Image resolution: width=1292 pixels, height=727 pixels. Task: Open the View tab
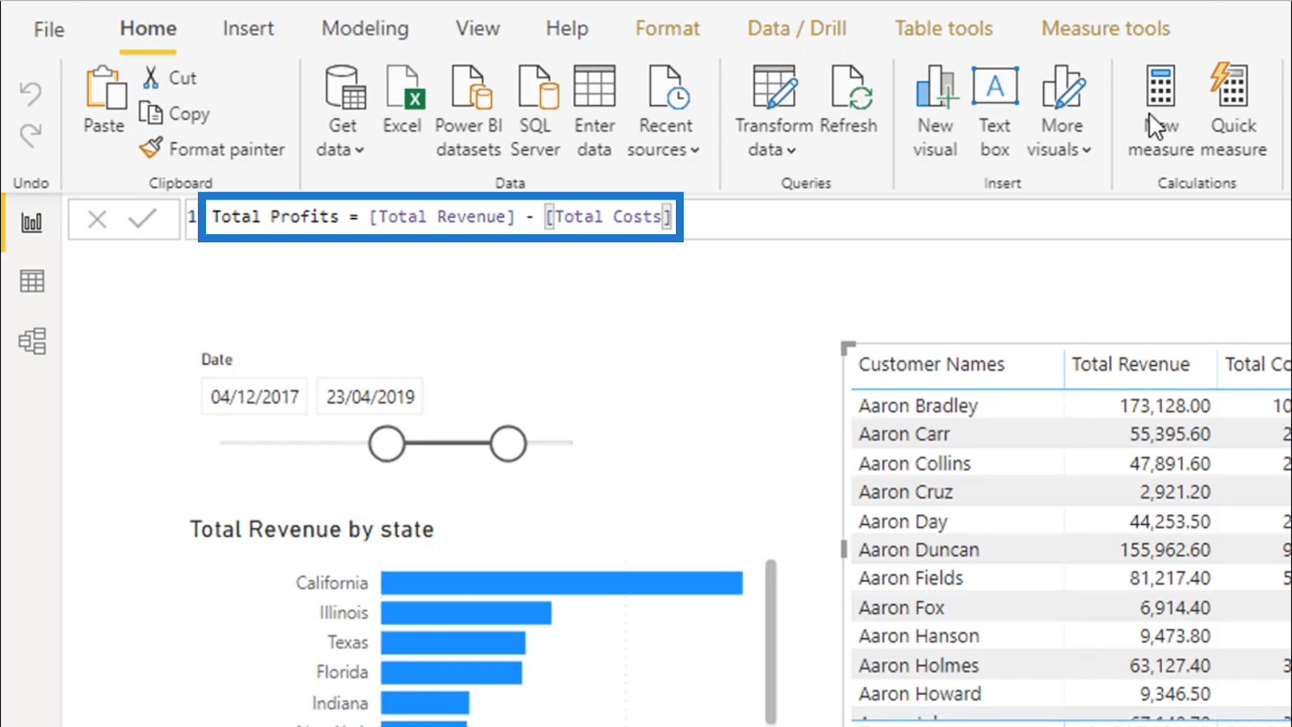(477, 28)
